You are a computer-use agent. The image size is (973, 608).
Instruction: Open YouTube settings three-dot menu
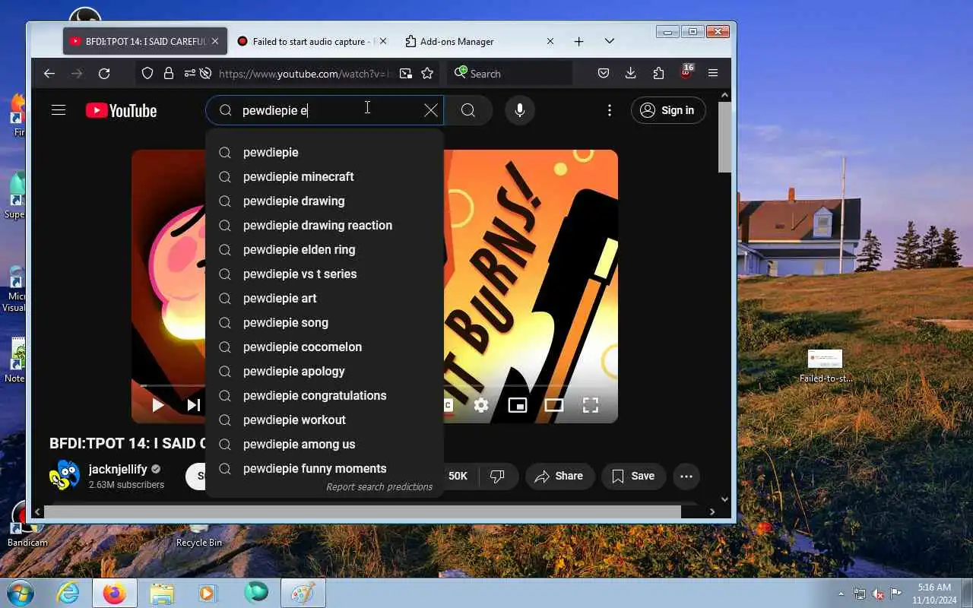point(609,110)
